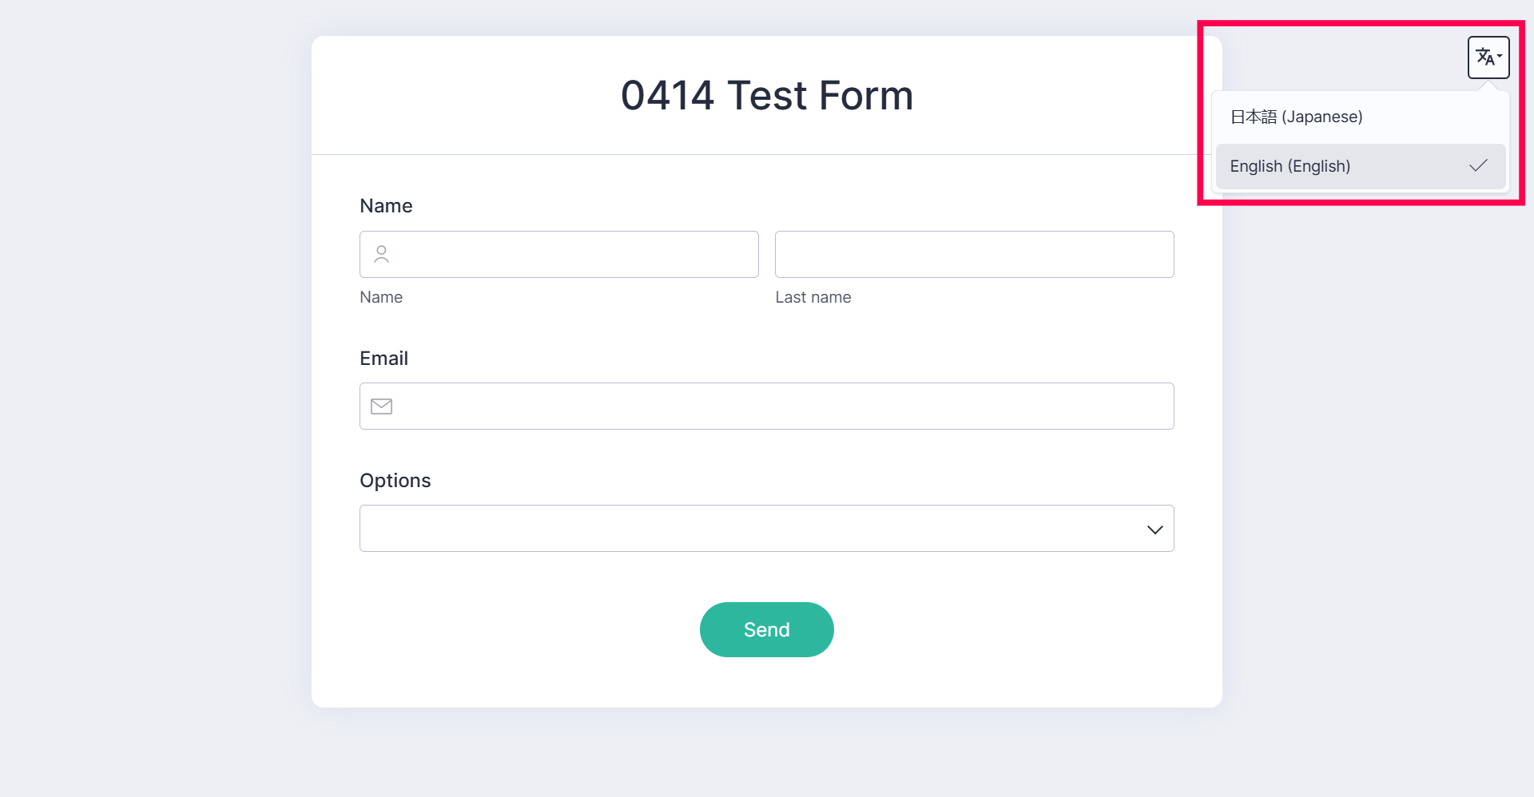Screen dimensions: 1534x797
Task: Open the language translate icon button
Action: click(x=1485, y=57)
